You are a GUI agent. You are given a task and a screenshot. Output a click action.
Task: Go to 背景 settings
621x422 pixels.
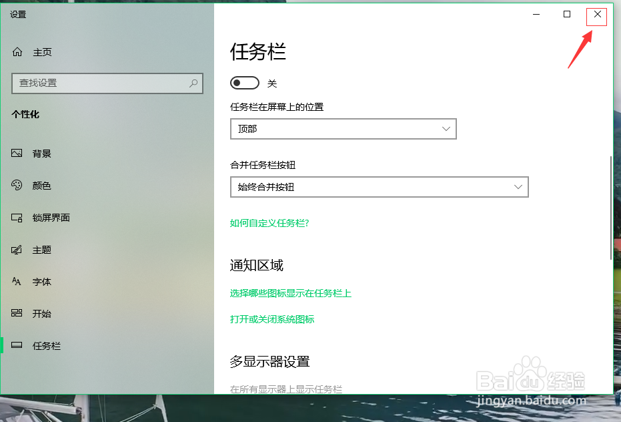[x=42, y=154]
